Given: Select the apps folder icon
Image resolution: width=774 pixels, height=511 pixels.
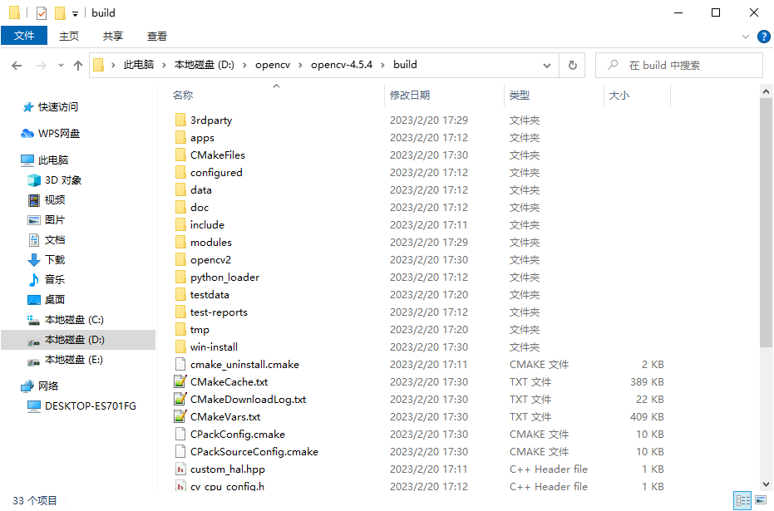Looking at the screenshot, I should coord(180,138).
